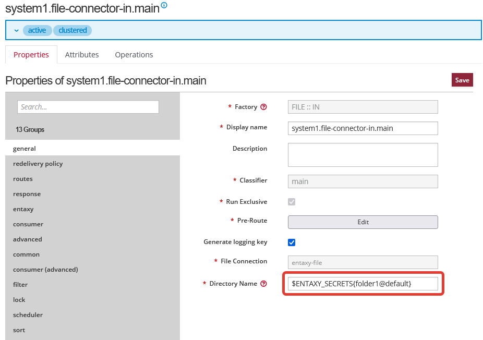Click the help icon next to Directory Name
Viewport: 483px width, 340px height.
pos(263,284)
